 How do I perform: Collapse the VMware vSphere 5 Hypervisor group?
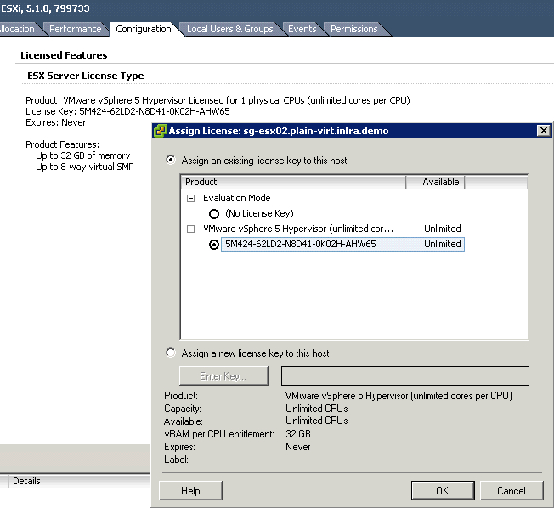[x=191, y=229]
